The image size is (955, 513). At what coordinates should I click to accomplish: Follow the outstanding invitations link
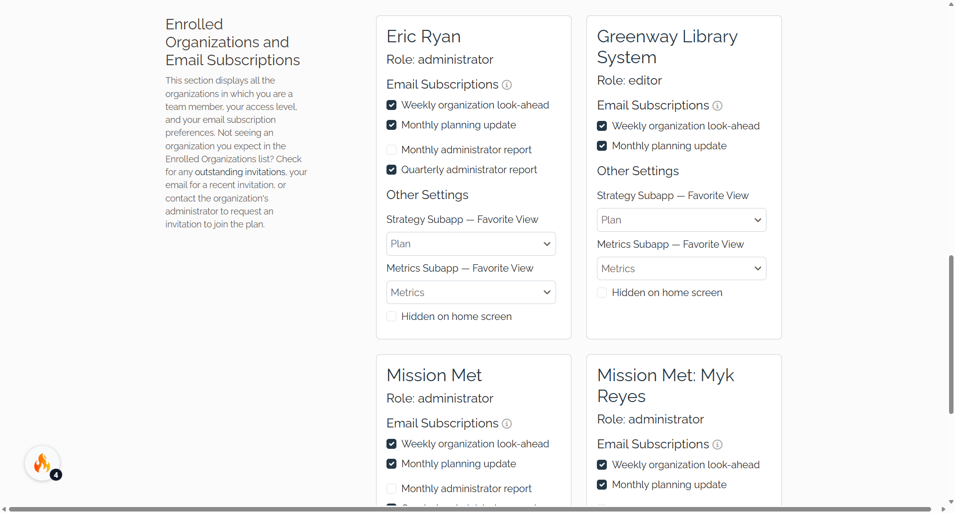240,172
